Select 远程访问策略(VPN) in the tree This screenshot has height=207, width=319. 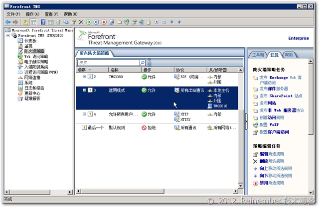tap(41, 72)
